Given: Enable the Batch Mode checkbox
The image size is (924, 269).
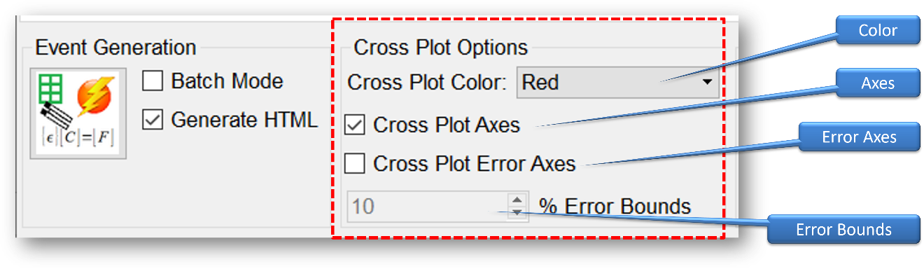Looking at the screenshot, I should coord(152,81).
